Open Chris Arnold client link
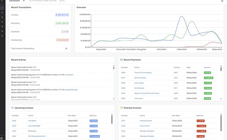Screen dimensions: 227x140 [144, 126]
